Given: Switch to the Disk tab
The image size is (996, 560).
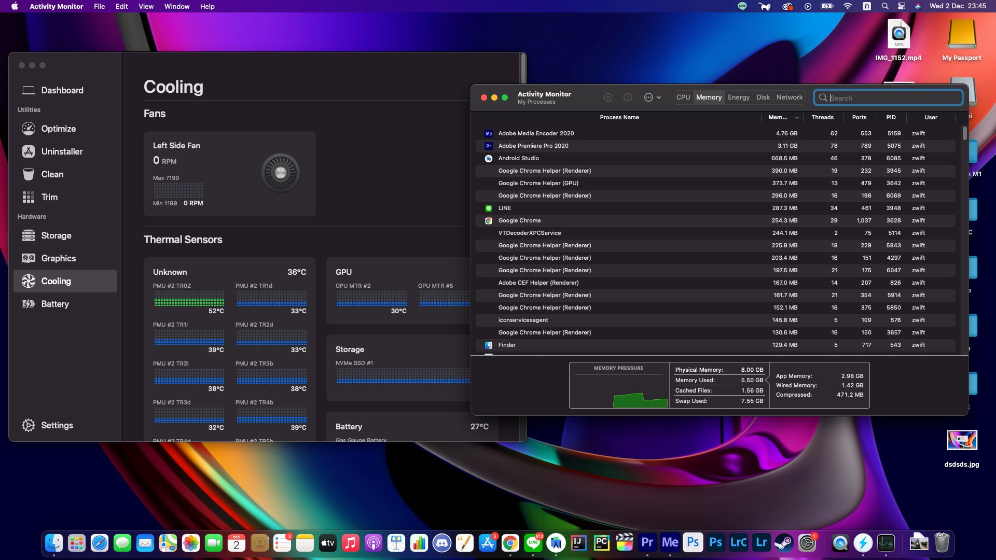Looking at the screenshot, I should 763,97.
